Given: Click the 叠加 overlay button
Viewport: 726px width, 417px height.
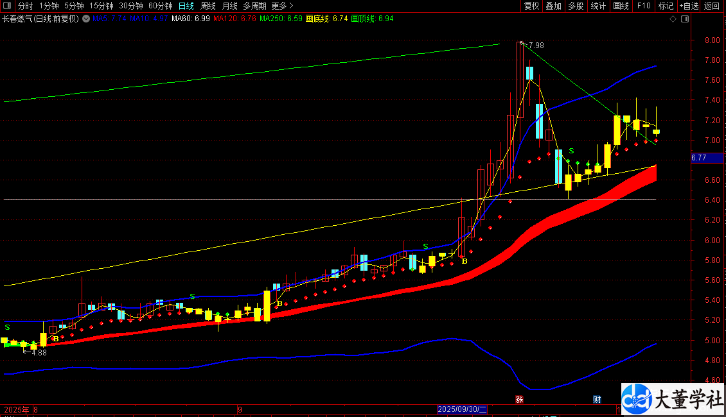Looking at the screenshot, I should [553, 6].
